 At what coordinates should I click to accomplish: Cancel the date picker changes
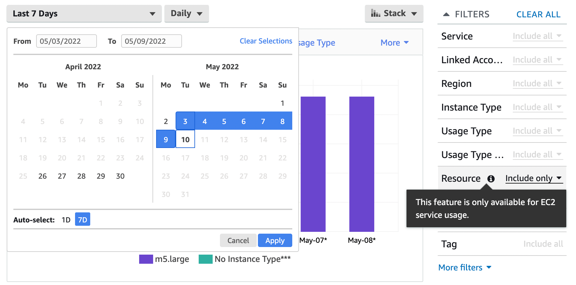pyautogui.click(x=238, y=240)
